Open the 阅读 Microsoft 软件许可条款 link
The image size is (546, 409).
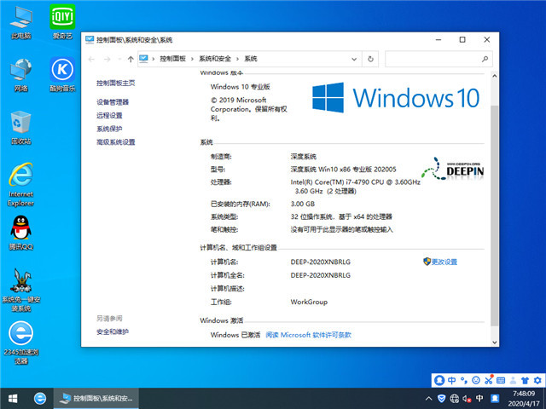[x=308, y=336]
